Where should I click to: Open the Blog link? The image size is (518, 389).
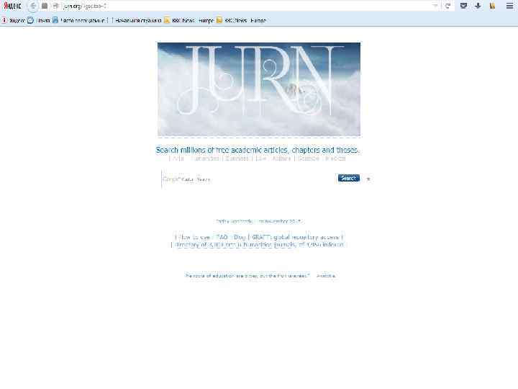[x=240, y=237]
